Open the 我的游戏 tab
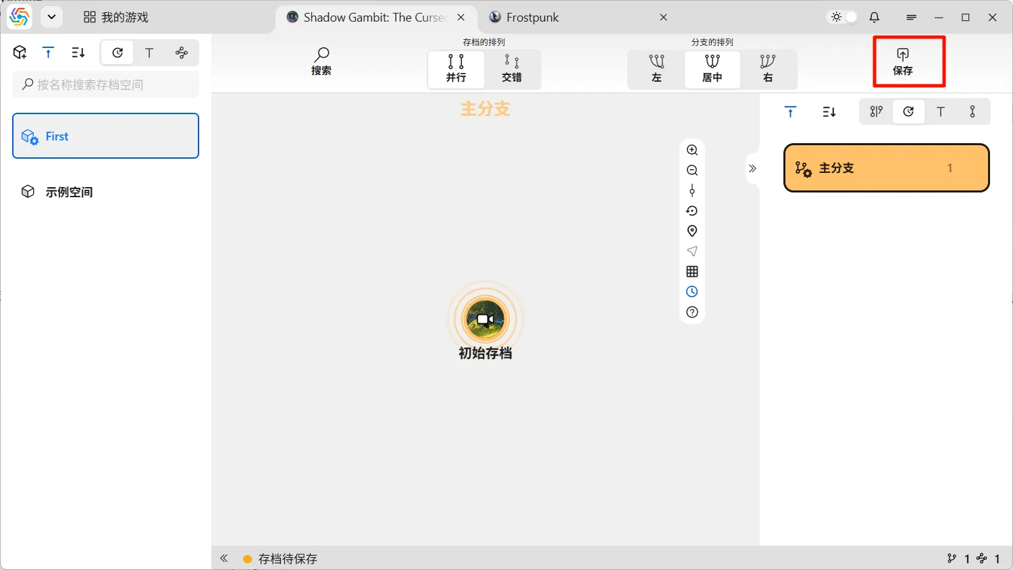 pyautogui.click(x=116, y=18)
